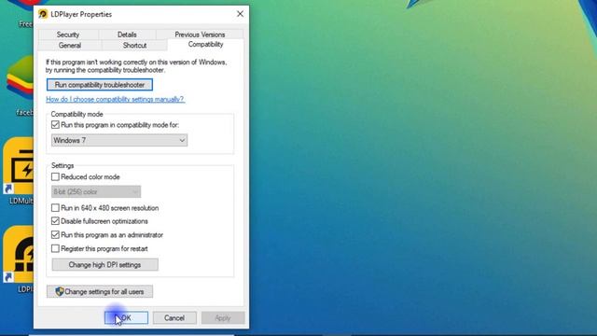
Task: Toggle Disable fullscreen optimizations checkbox
Action: pos(55,221)
